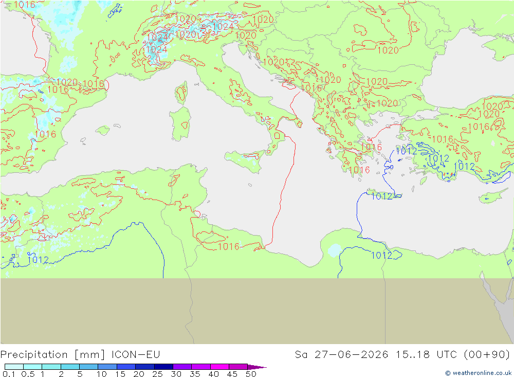Screen dimensions: 514x377
Task: Click the "ICON-EU" model name label
Action: [x=136, y=354]
